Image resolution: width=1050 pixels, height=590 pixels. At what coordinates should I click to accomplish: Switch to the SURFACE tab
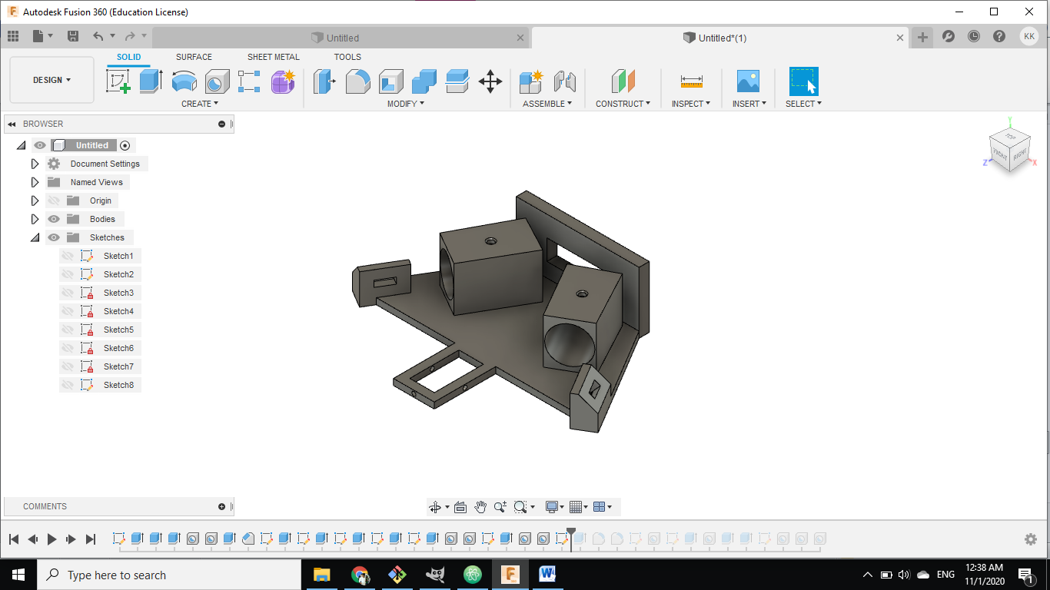(x=194, y=57)
